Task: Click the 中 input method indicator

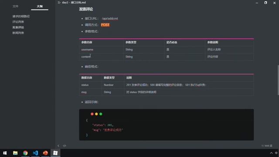Action: pos(276,153)
